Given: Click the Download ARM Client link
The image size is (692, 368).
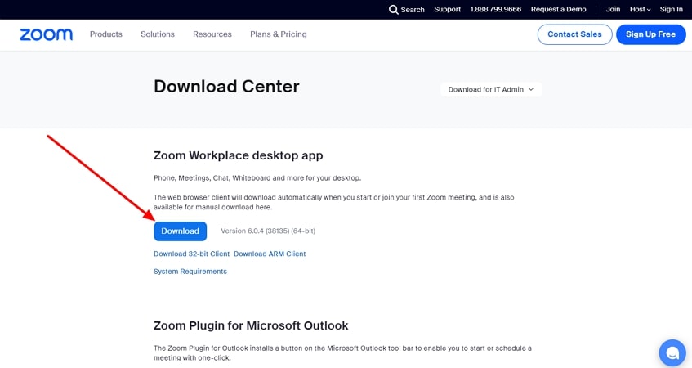Looking at the screenshot, I should click(x=270, y=254).
